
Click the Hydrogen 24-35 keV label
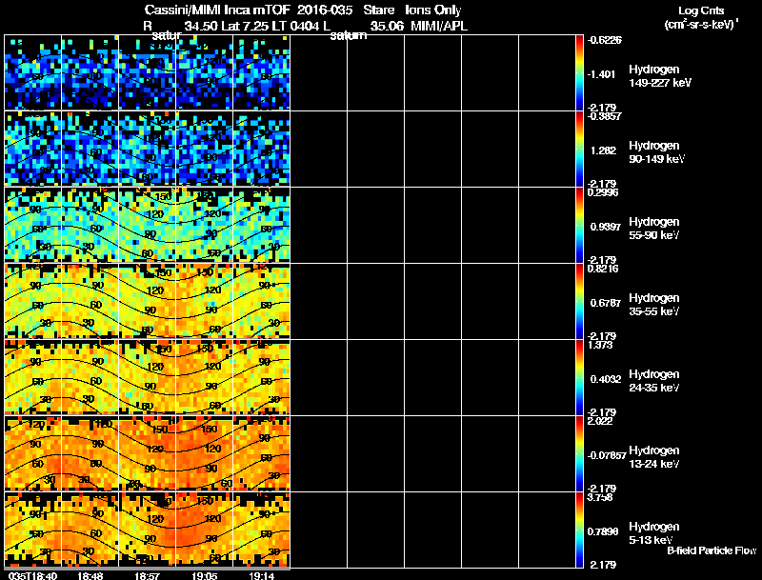point(654,381)
